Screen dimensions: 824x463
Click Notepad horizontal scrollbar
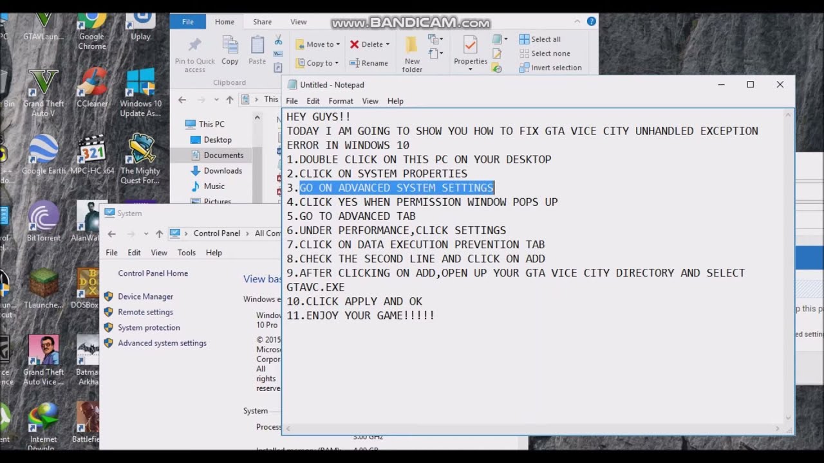tap(534, 429)
